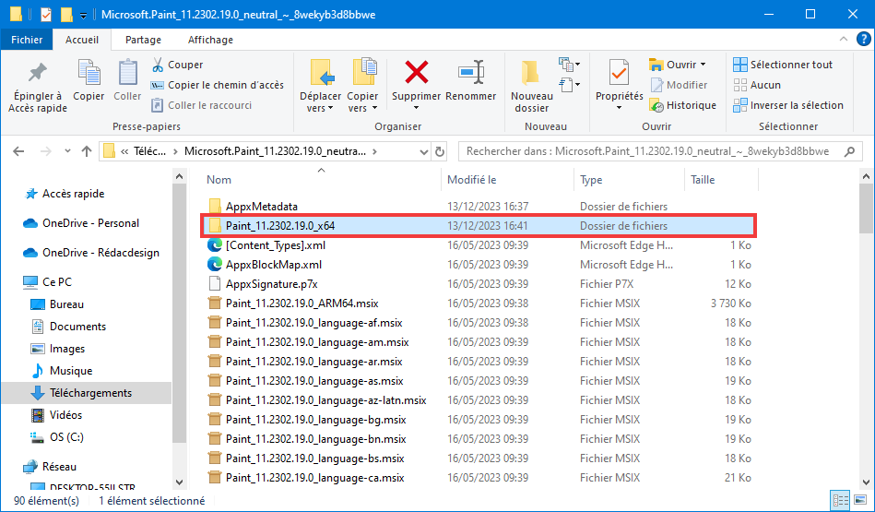875x512 pixels.
Task: Select the Paint_11.2302.19.0_x64 folder
Action: 478,226
